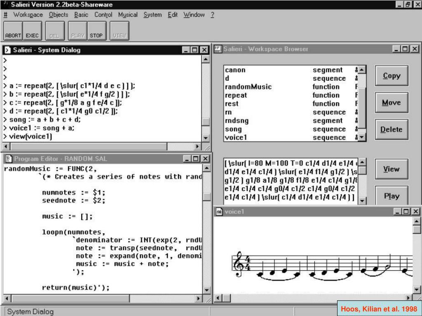Open the Musical menu
Screen dimensions: 422x316
click(x=128, y=15)
